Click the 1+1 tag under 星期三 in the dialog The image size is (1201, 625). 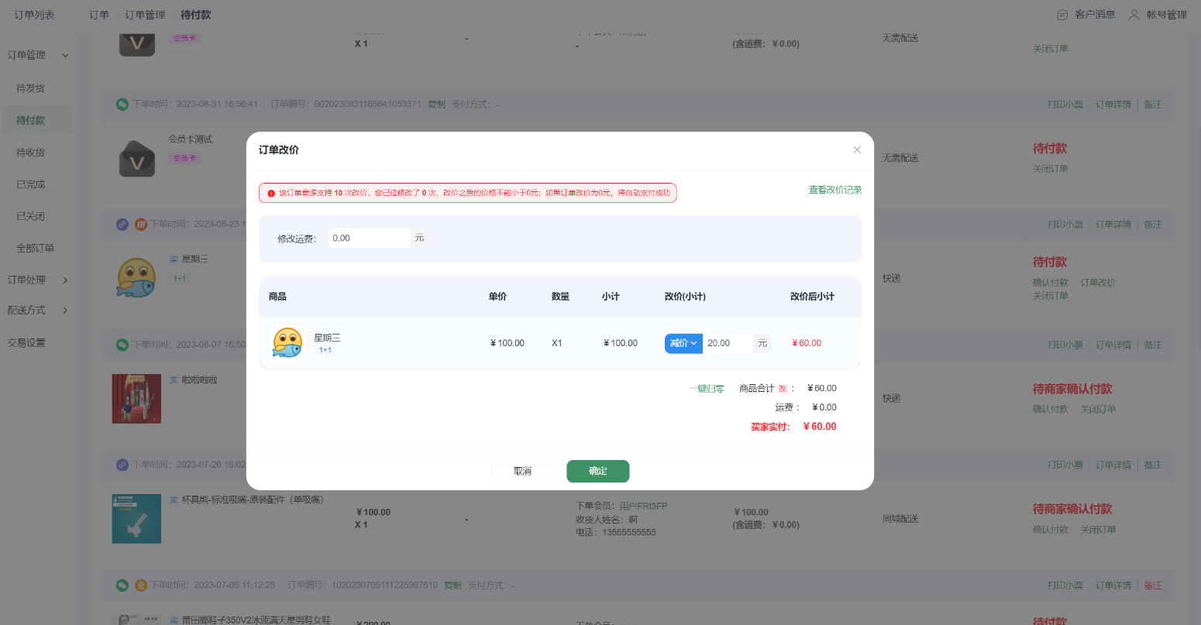[x=325, y=350]
